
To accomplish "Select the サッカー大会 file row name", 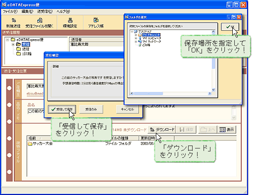I will [43, 144].
